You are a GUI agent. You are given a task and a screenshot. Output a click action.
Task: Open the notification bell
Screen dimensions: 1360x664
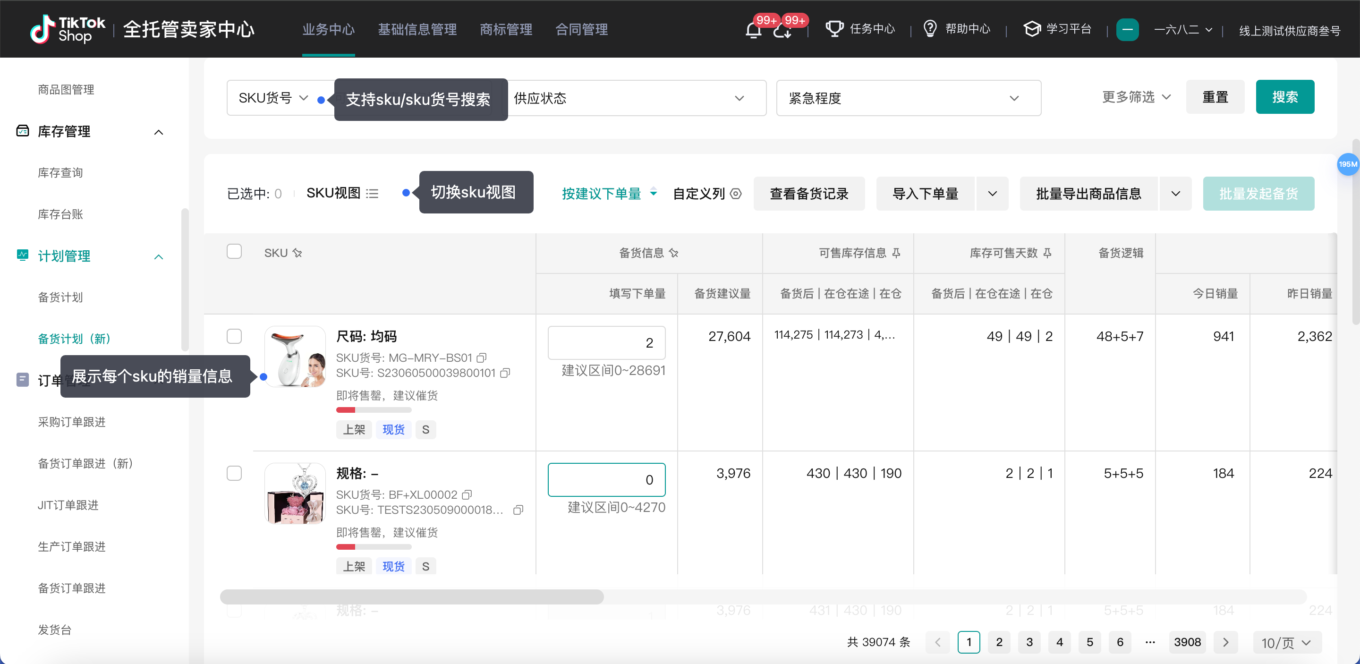point(753,30)
